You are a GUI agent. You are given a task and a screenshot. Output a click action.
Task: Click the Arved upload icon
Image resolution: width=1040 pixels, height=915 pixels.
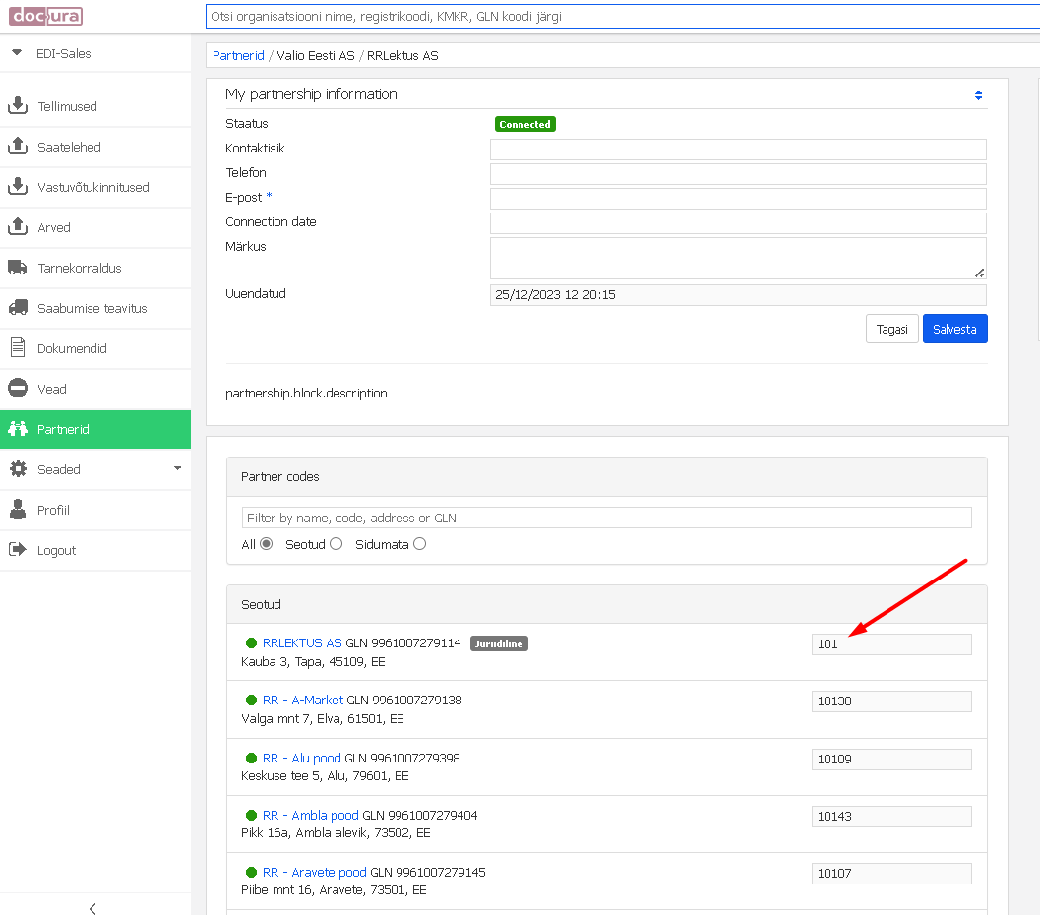[x=18, y=226]
